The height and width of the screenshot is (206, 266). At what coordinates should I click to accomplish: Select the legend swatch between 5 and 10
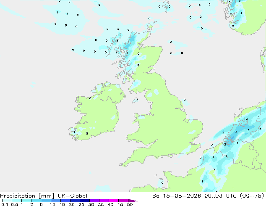46,201
